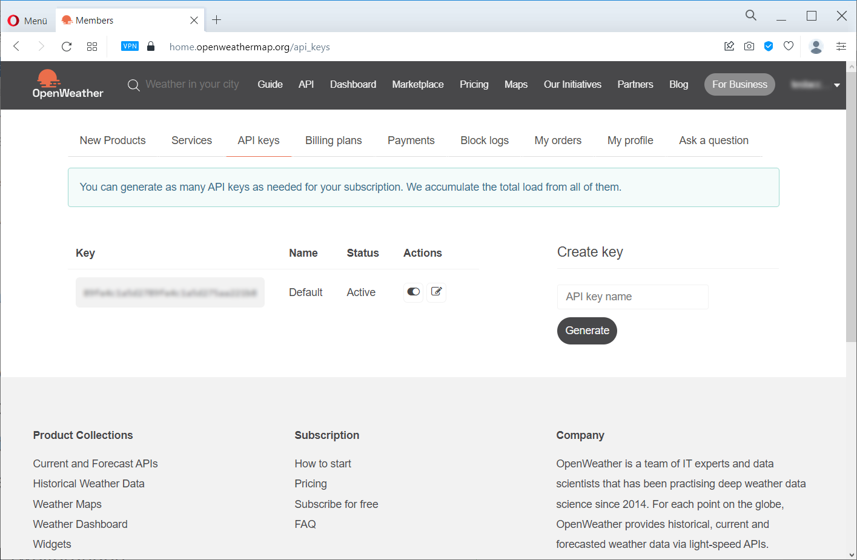Open the How to start link
Viewport: 857px width, 560px height.
(x=323, y=464)
